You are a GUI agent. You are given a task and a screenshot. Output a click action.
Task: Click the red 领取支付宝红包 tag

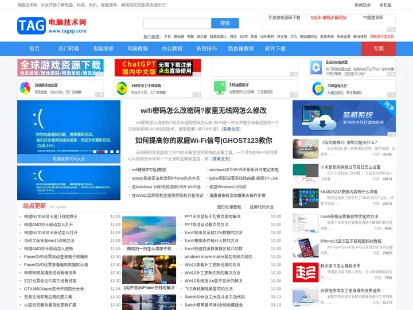point(382,37)
